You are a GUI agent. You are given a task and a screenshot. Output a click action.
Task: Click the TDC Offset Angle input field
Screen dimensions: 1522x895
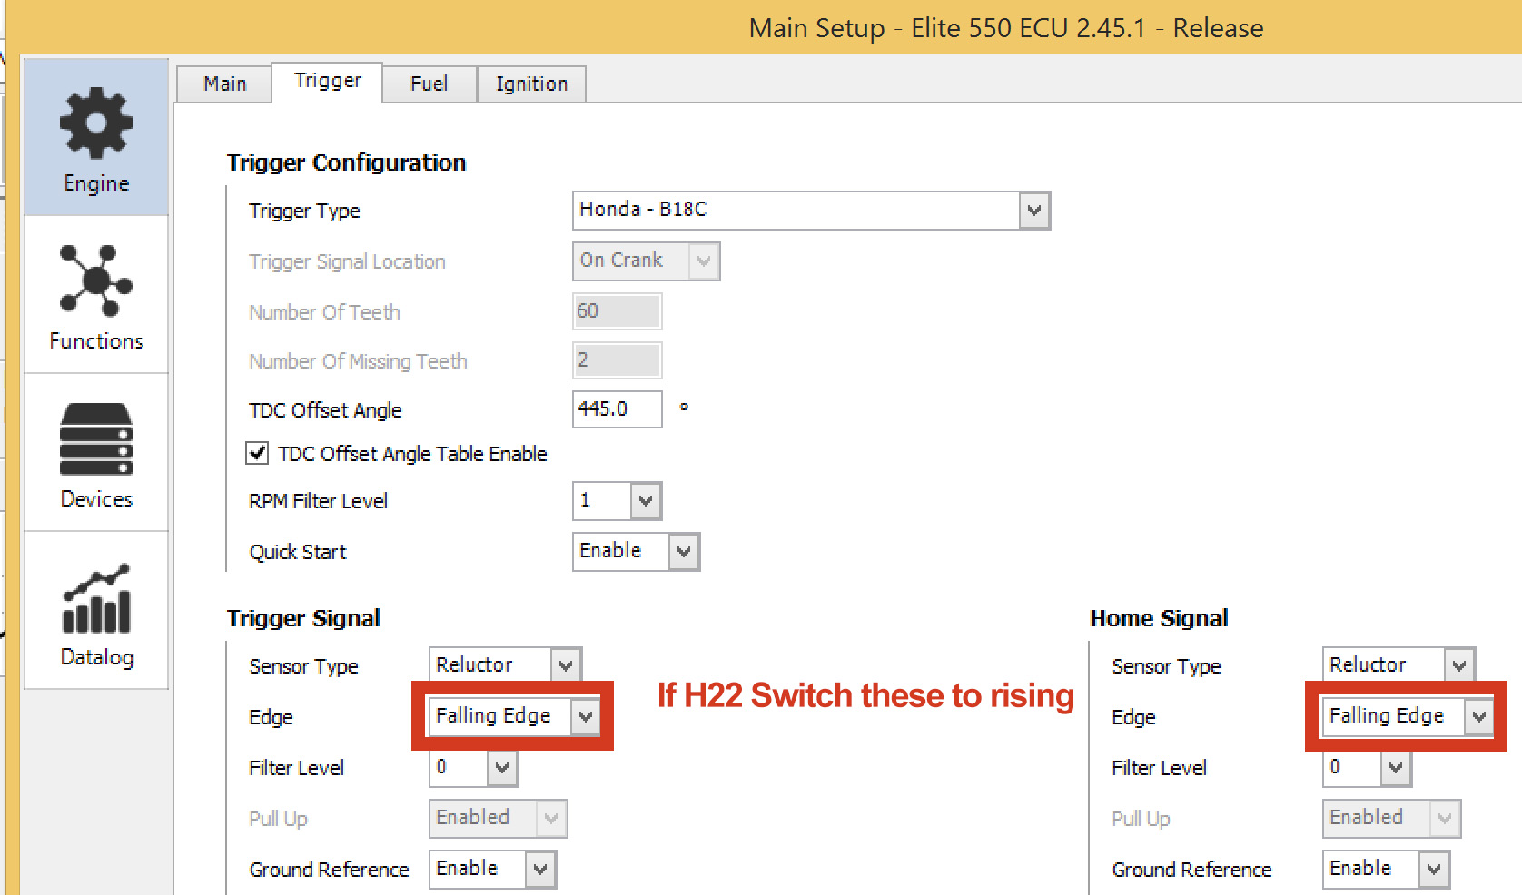(617, 409)
